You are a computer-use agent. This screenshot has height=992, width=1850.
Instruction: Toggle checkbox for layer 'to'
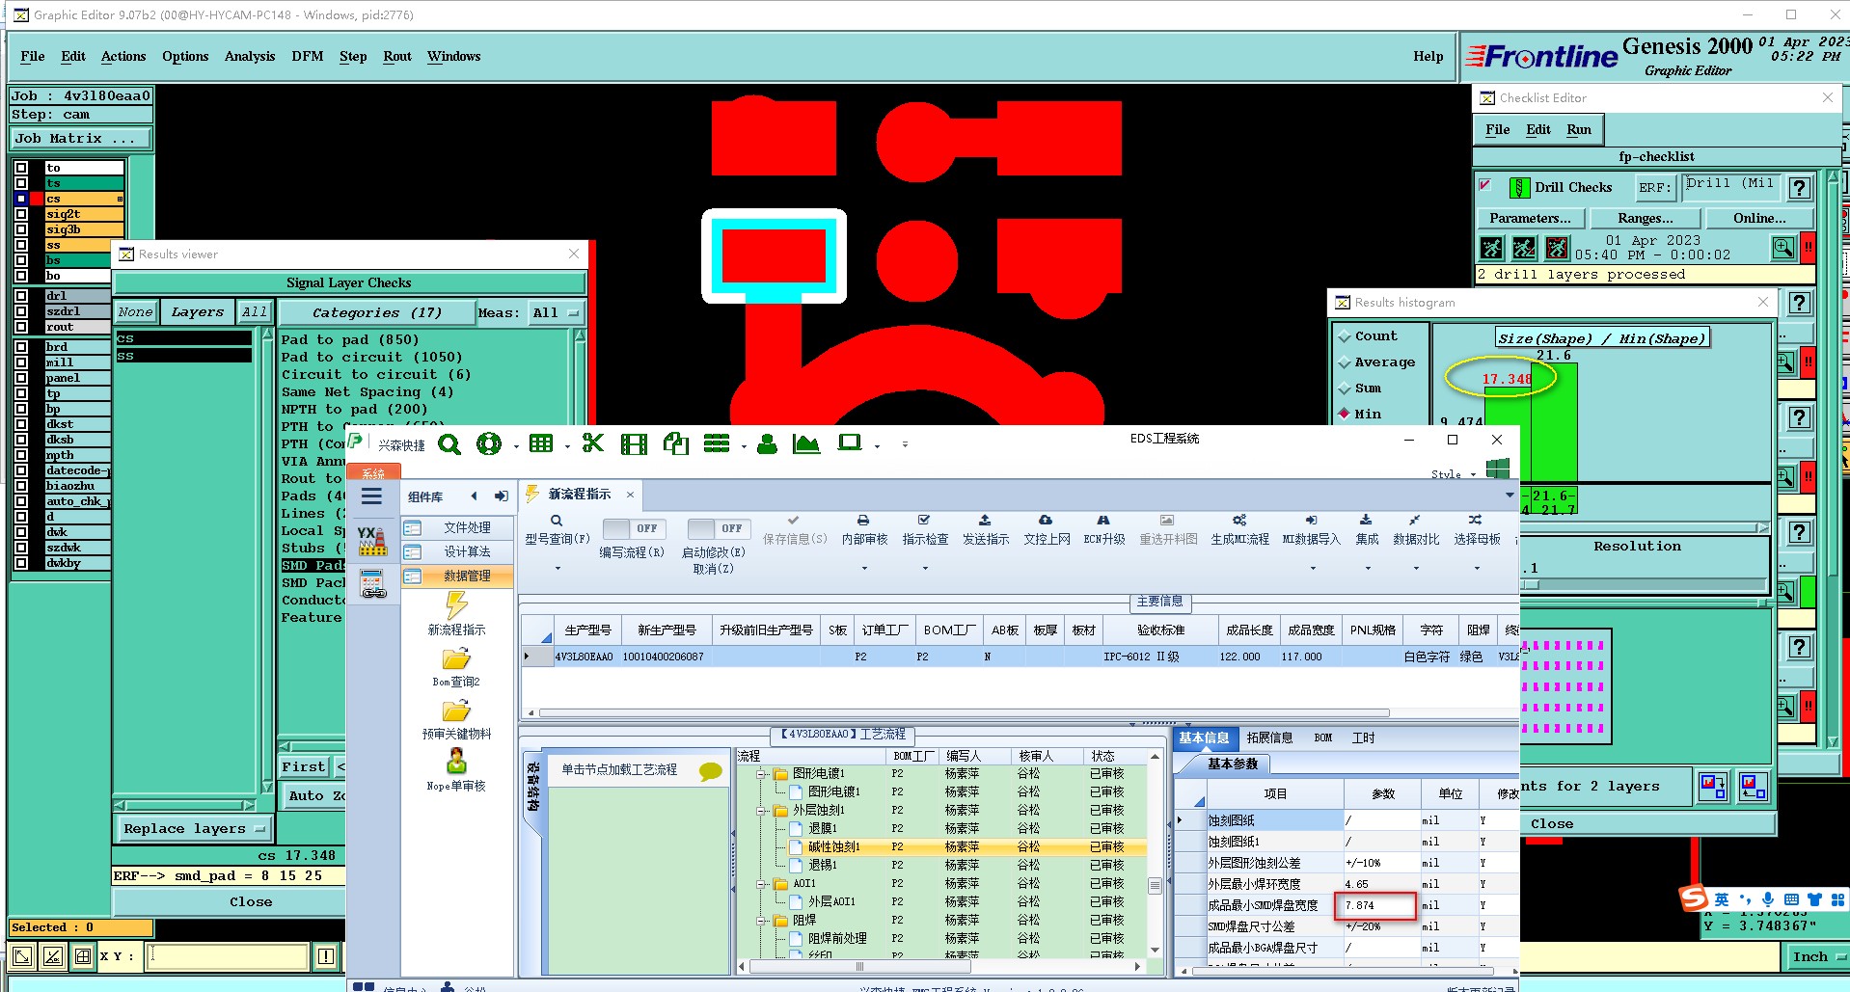coord(21,168)
